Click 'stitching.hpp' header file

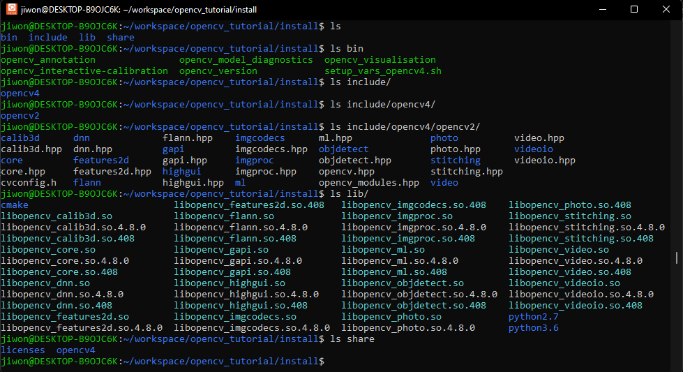click(x=467, y=172)
